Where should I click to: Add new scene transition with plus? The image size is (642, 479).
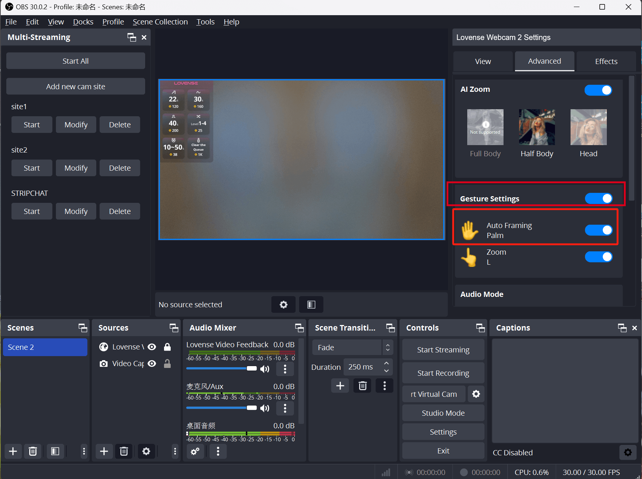[340, 386]
